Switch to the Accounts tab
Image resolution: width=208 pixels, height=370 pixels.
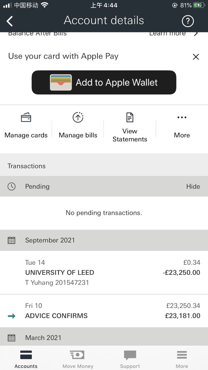tap(26, 359)
